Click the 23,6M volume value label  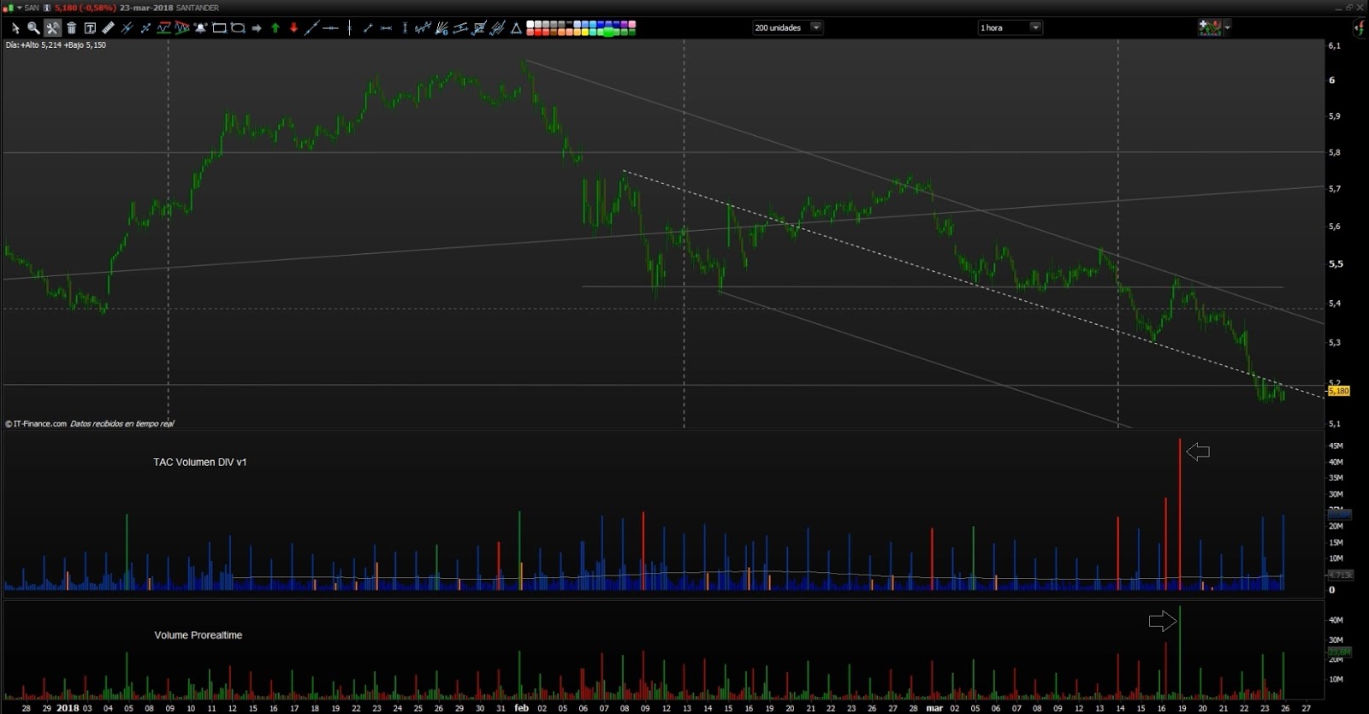(1339, 652)
